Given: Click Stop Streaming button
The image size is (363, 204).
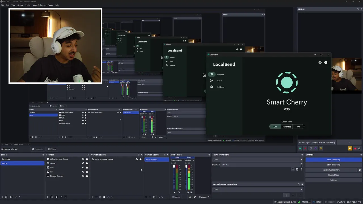Looking at the screenshot, I should pyautogui.click(x=334, y=160).
